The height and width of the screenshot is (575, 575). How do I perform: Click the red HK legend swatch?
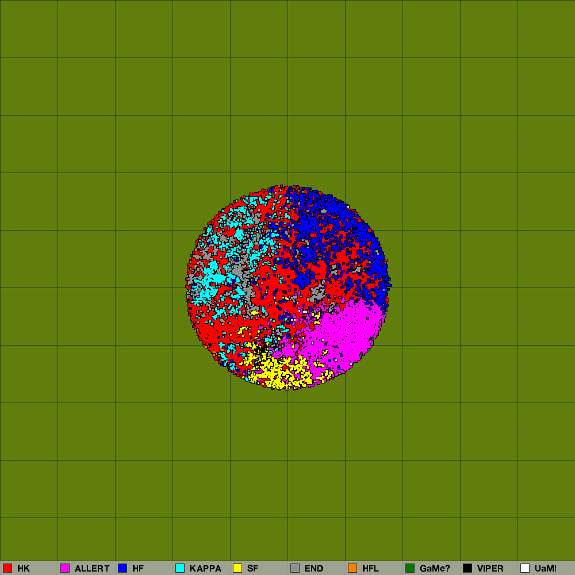click(7, 568)
